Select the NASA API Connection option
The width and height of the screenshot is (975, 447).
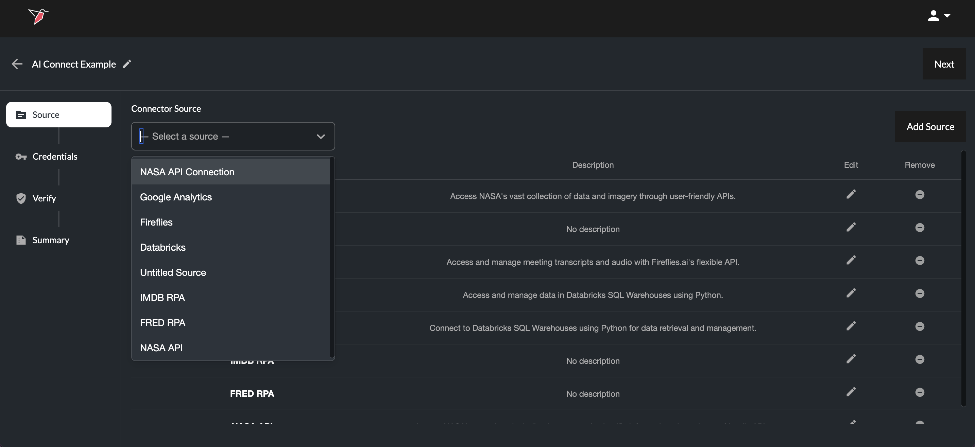(187, 172)
